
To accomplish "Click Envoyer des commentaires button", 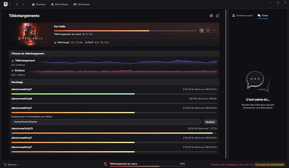I will (269, 165).
